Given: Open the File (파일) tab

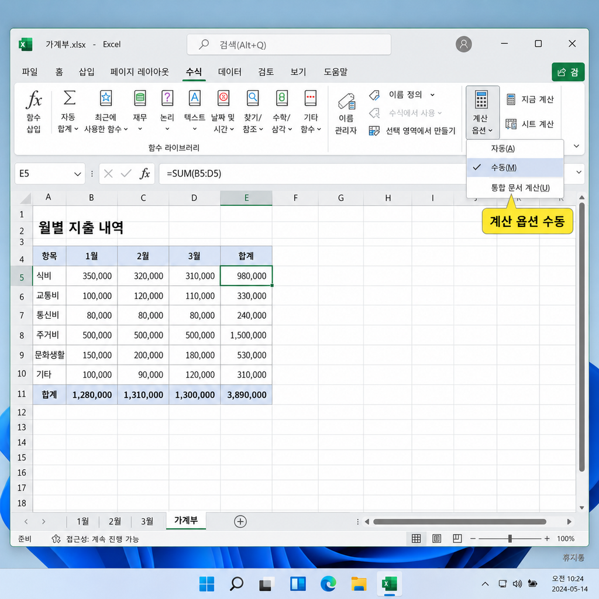Looking at the screenshot, I should 30,72.
